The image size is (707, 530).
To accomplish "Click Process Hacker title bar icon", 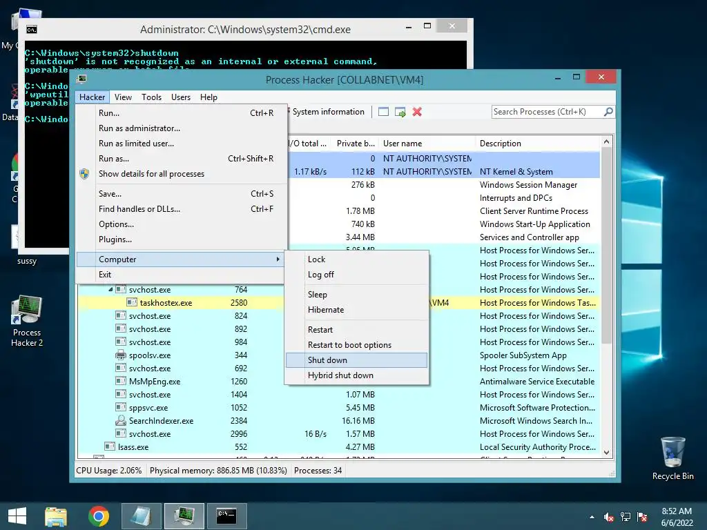I will tap(81, 79).
